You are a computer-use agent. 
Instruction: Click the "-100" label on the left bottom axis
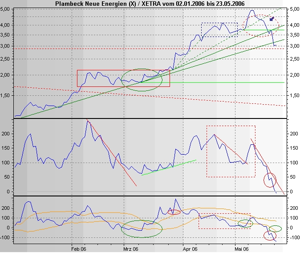[x=5, y=237]
